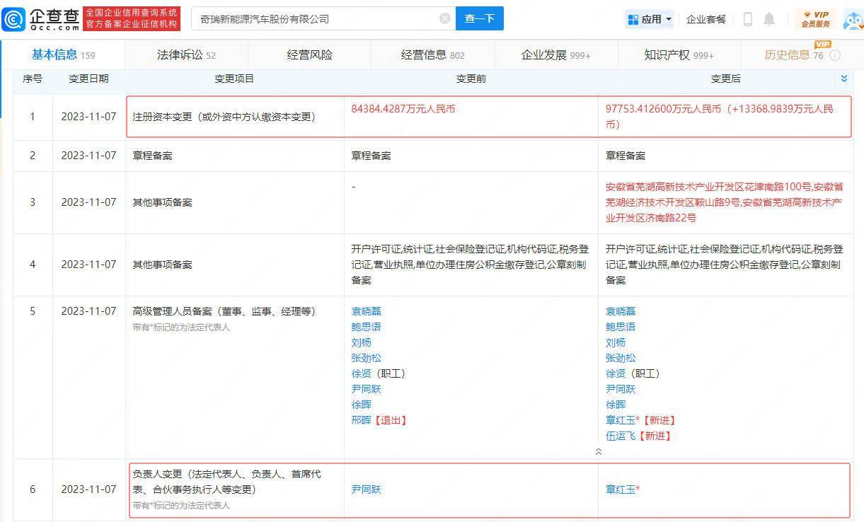This screenshot has height=522, width=864.
Task: Open the user avatar profile
Action: pyautogui.click(x=853, y=19)
